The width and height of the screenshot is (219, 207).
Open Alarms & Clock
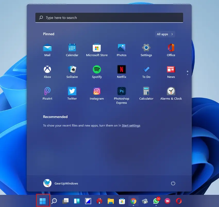pos(171,94)
